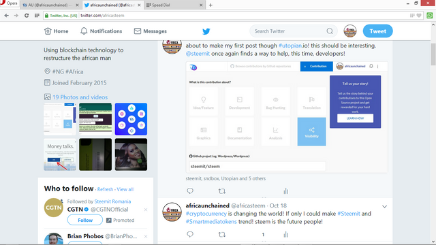The image size is (436, 245).
Task: Close the africaunchained tab
Action: click(x=139, y=5)
